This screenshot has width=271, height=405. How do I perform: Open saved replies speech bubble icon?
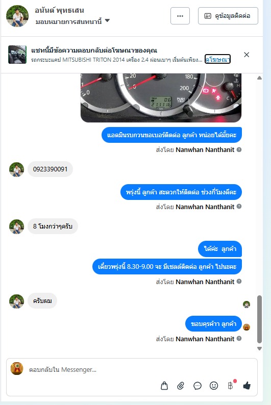coord(198,386)
